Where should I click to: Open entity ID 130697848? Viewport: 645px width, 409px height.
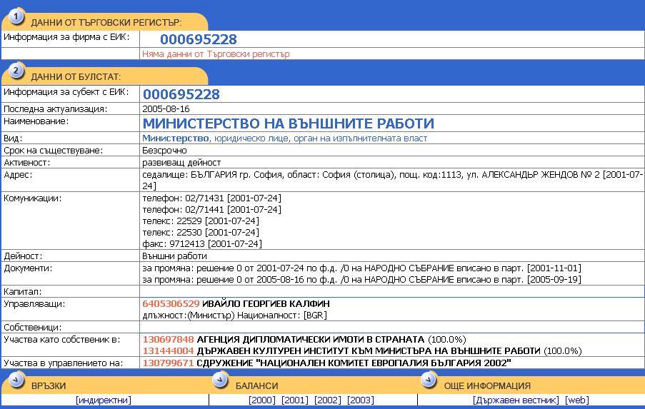coord(168,340)
